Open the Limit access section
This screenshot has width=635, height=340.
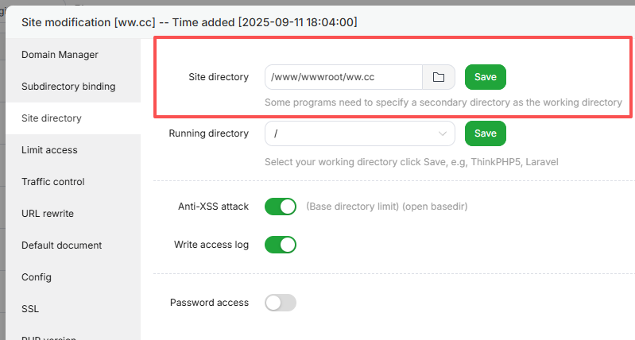click(x=49, y=150)
